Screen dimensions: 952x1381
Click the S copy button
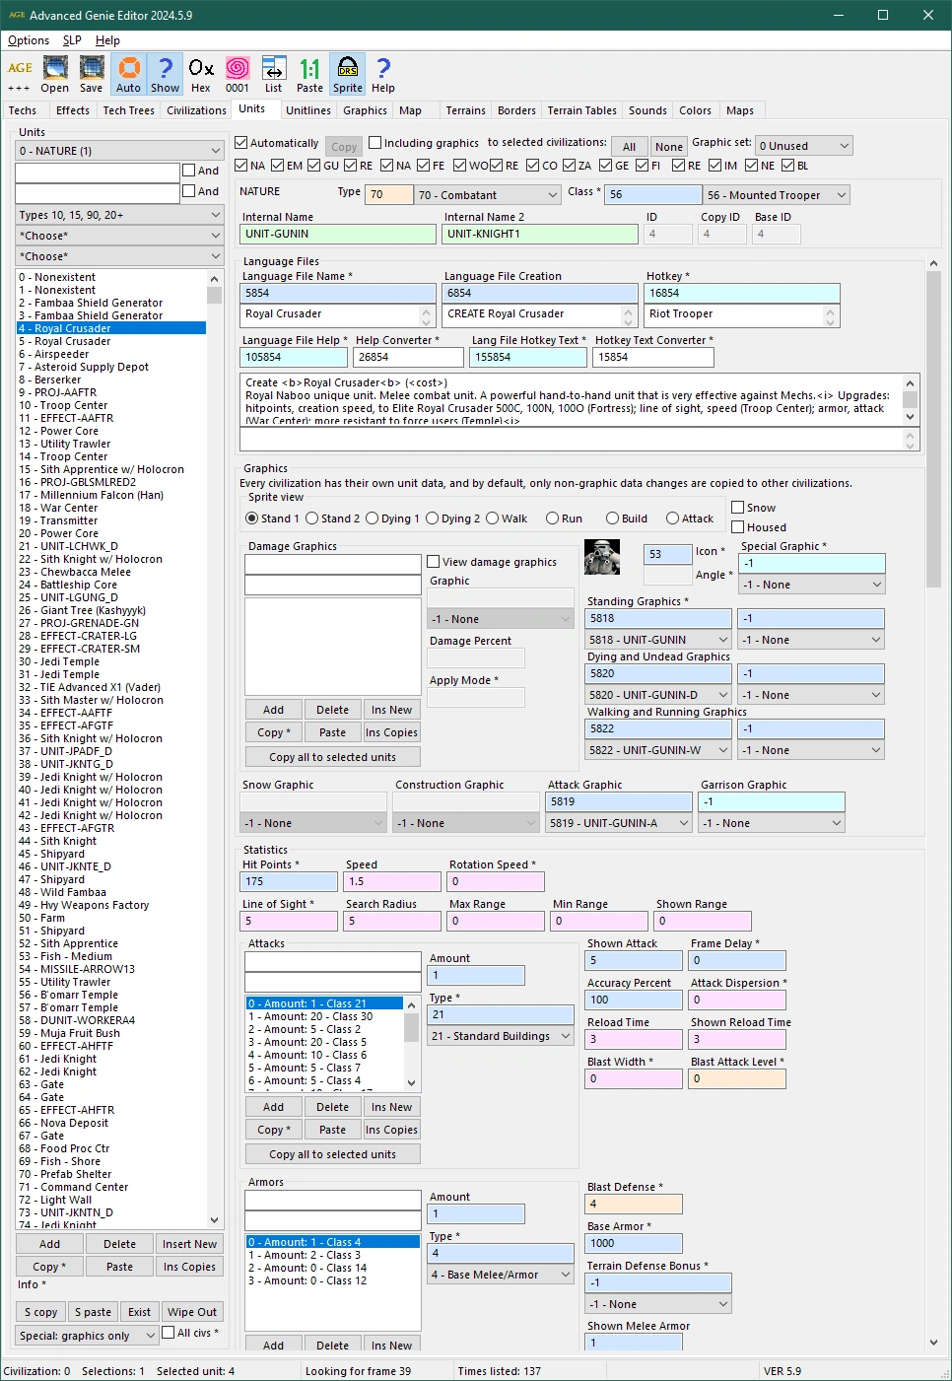(41, 1312)
